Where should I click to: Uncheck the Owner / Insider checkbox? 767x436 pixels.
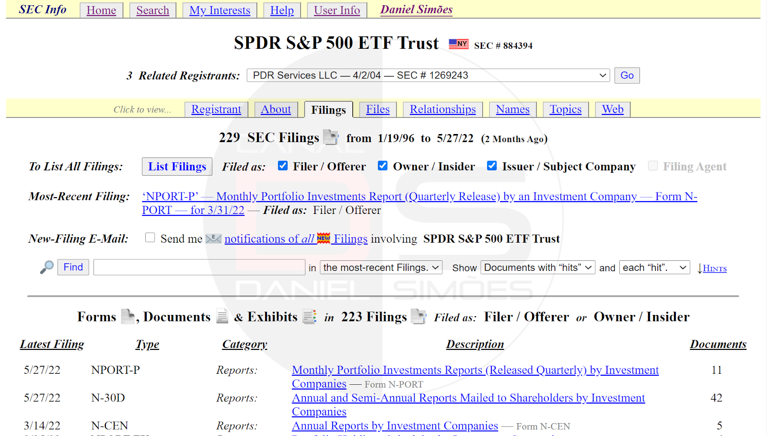(x=383, y=166)
